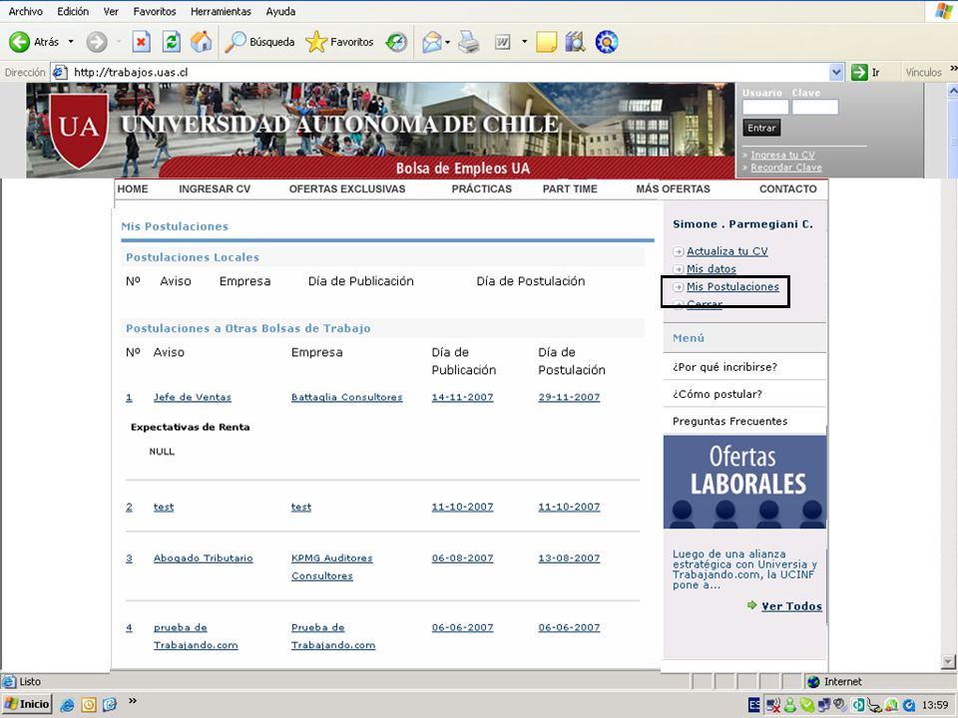
Task: Click the Internet zone globe in status bar
Action: [813, 681]
